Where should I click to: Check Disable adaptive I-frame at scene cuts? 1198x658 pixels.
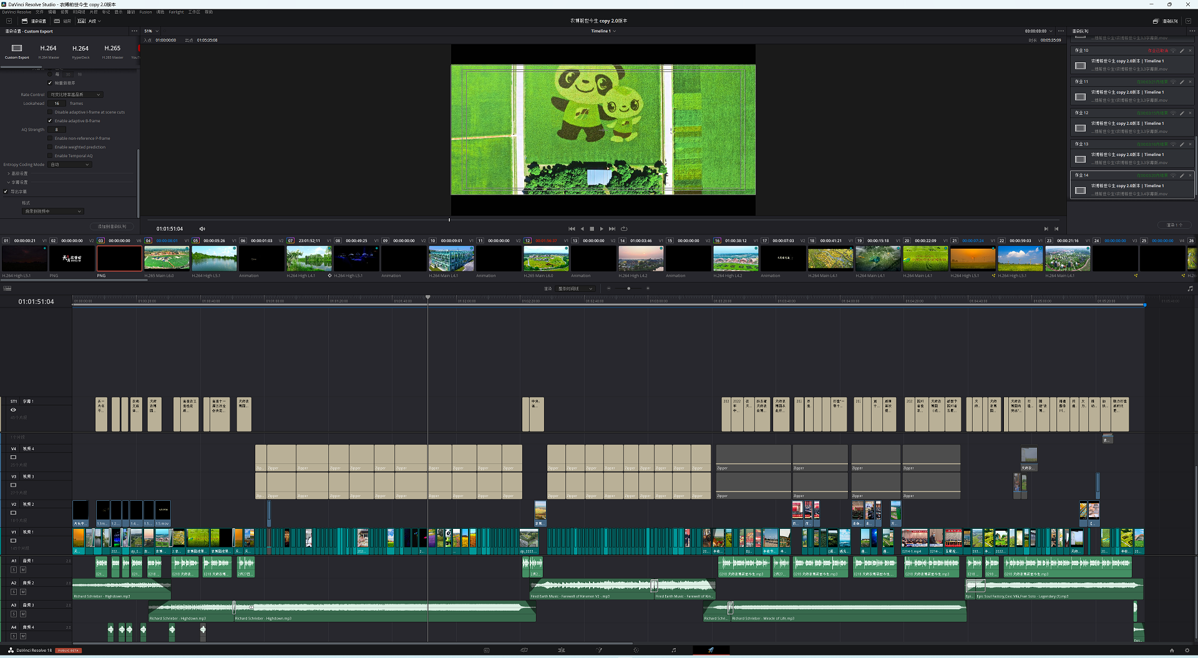click(x=50, y=112)
